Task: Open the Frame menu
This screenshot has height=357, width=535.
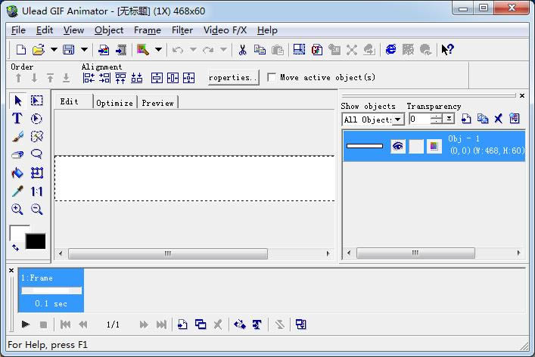Action: pyautogui.click(x=148, y=30)
